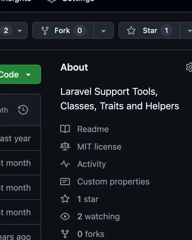192x240 pixels.
Task: Star this repository
Action: click(149, 30)
